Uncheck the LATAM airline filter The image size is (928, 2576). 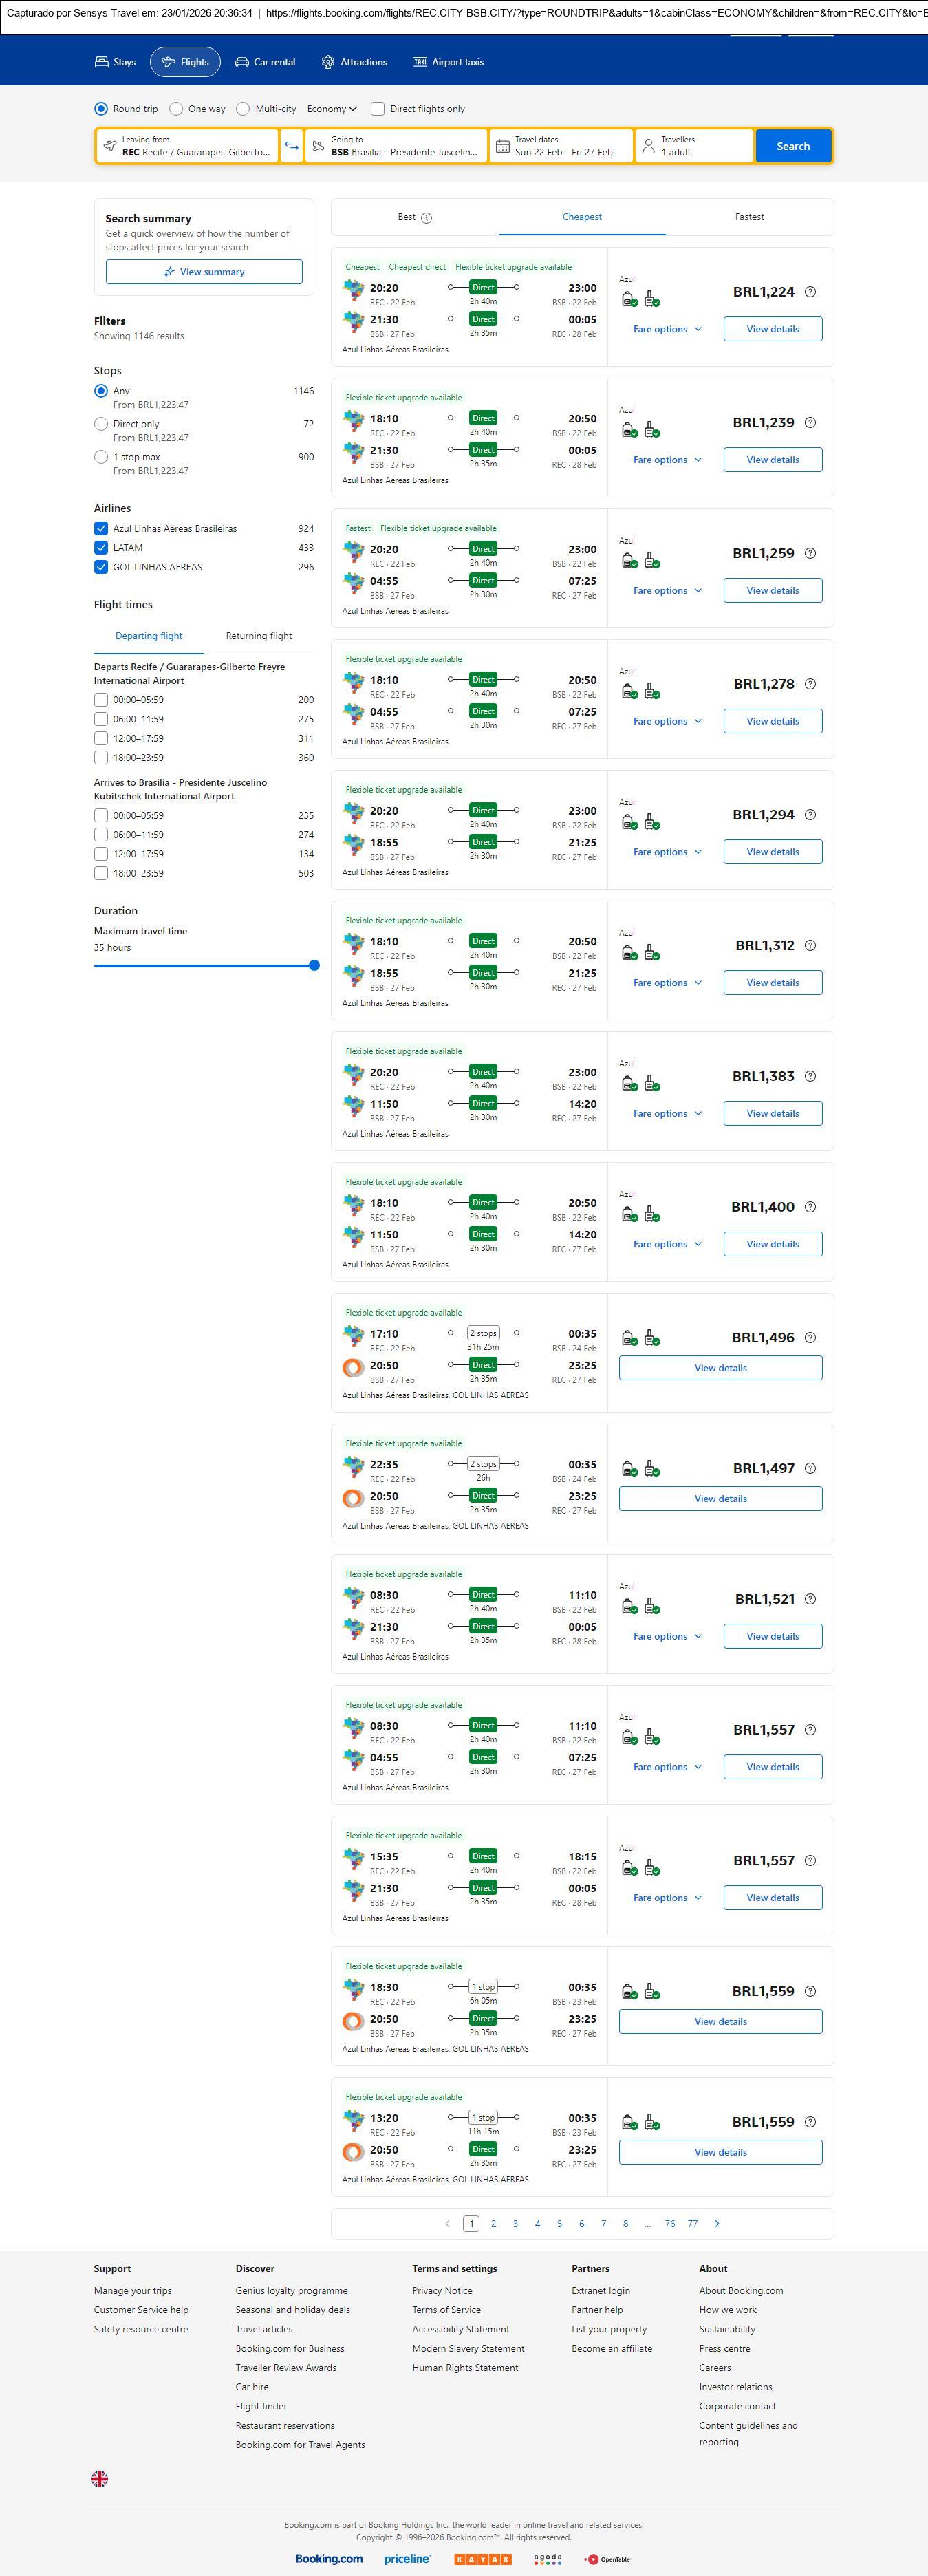click(101, 548)
